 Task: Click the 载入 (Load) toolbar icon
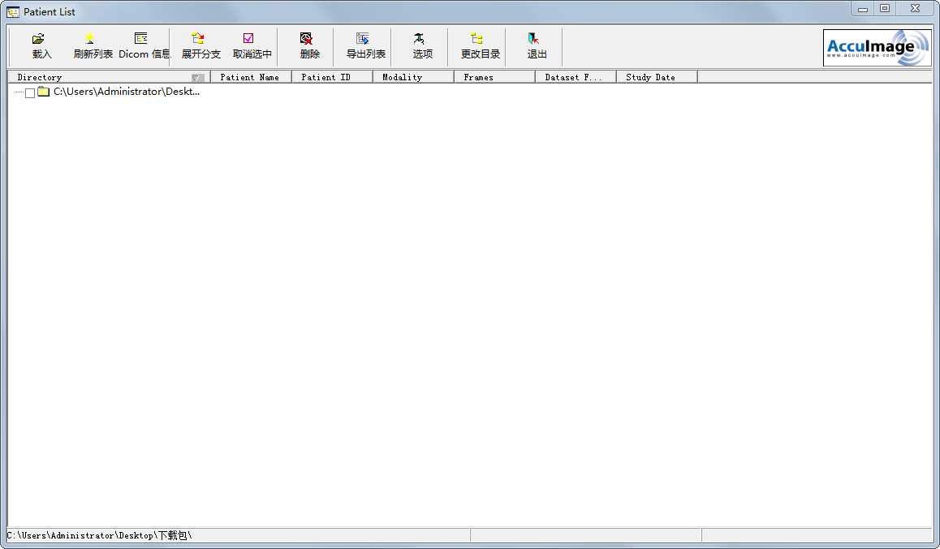click(x=39, y=45)
